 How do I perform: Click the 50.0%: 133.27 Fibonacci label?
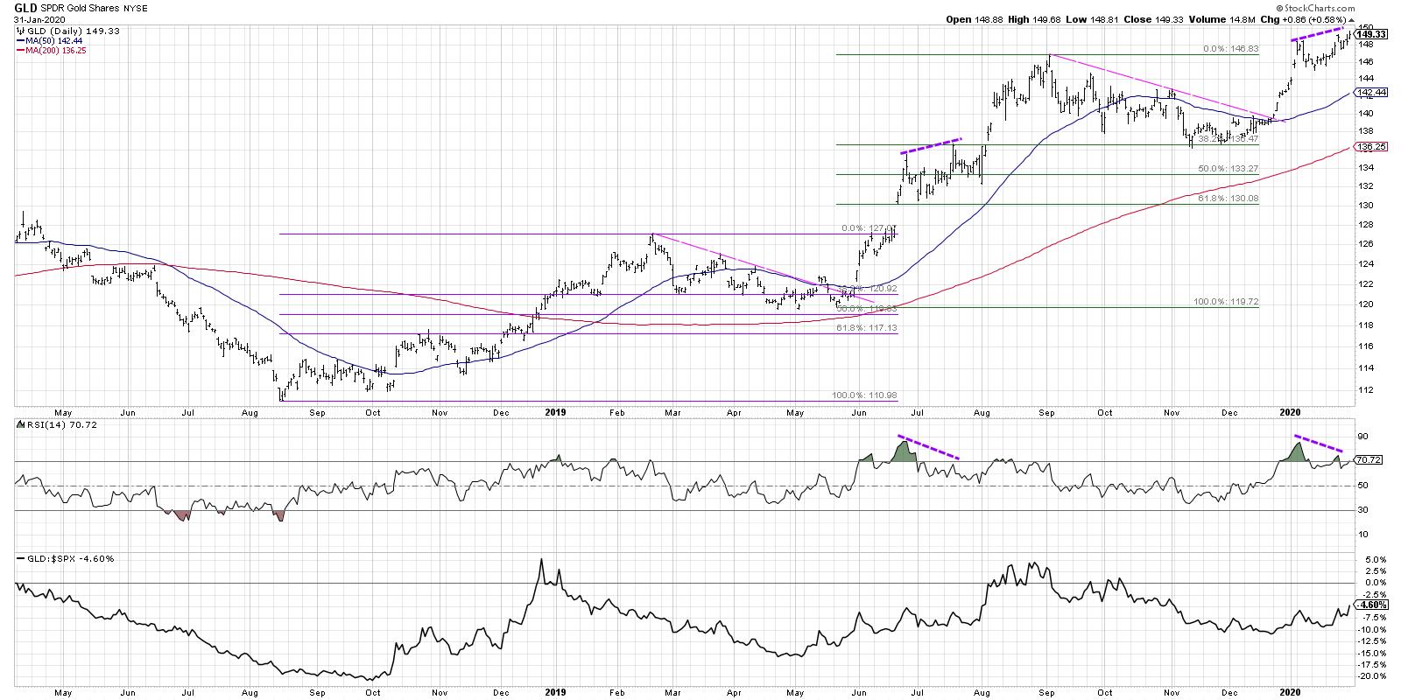pos(1235,168)
